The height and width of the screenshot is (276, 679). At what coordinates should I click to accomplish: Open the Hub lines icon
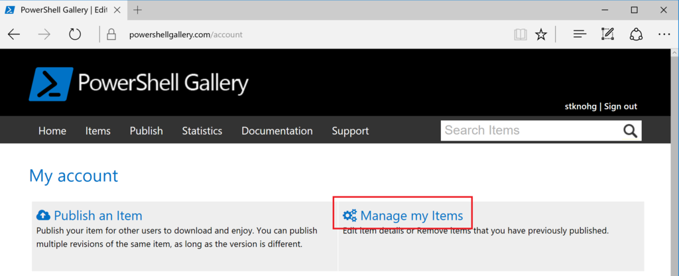pos(580,34)
